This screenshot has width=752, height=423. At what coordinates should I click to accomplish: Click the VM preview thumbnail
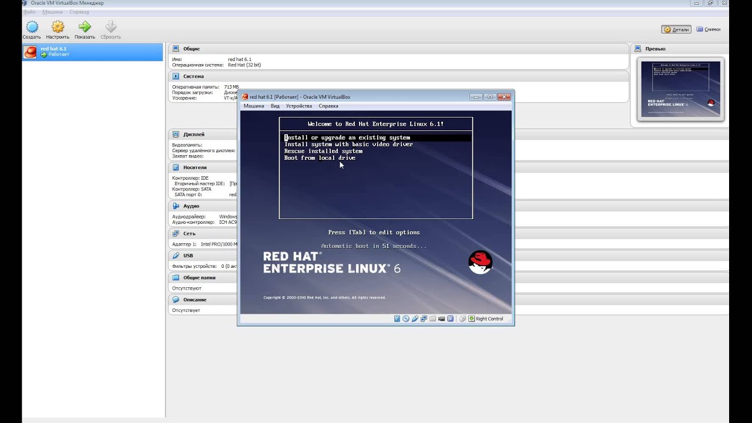(681, 90)
